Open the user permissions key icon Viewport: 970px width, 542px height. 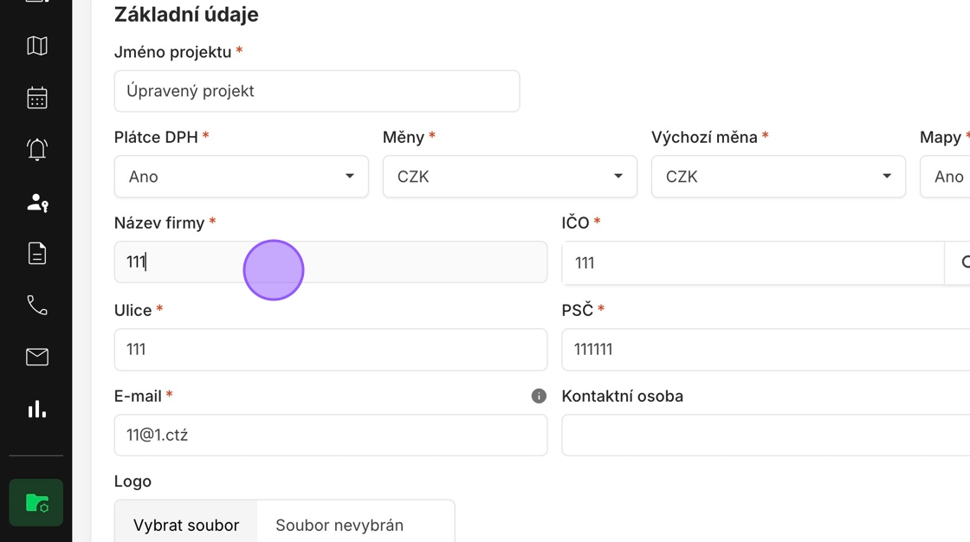(37, 202)
